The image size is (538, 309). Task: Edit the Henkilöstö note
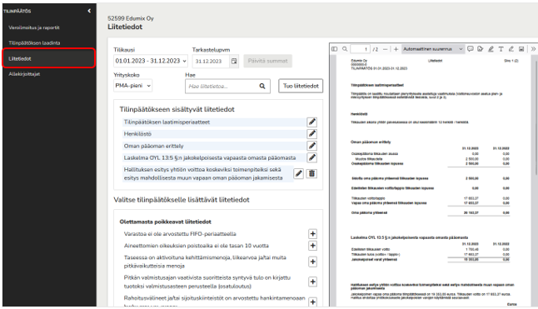pyautogui.click(x=311, y=134)
